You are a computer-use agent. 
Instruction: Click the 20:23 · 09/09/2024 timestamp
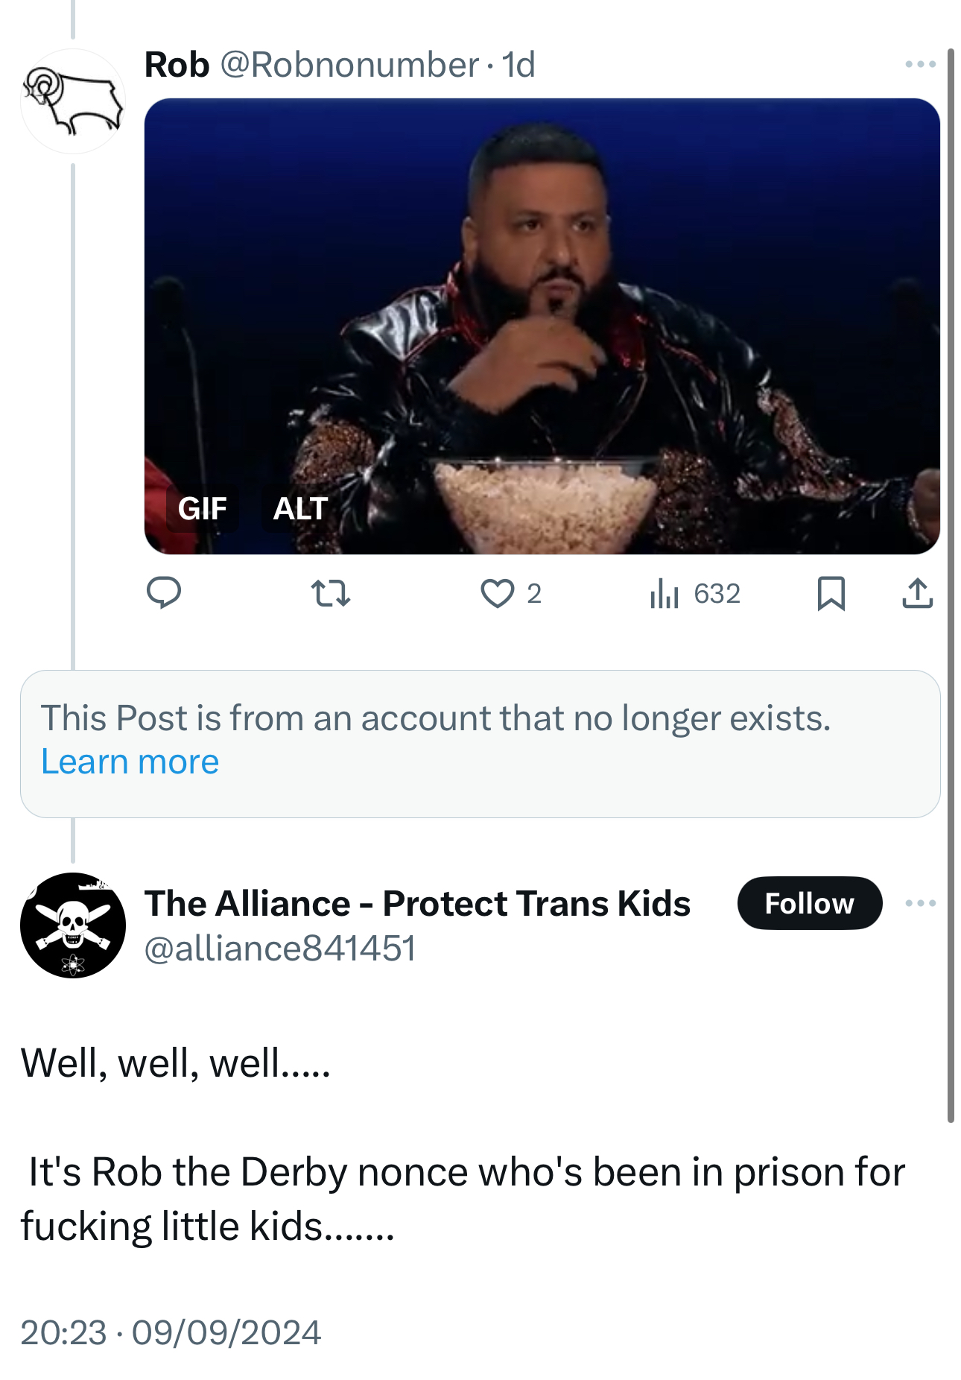[171, 1332]
